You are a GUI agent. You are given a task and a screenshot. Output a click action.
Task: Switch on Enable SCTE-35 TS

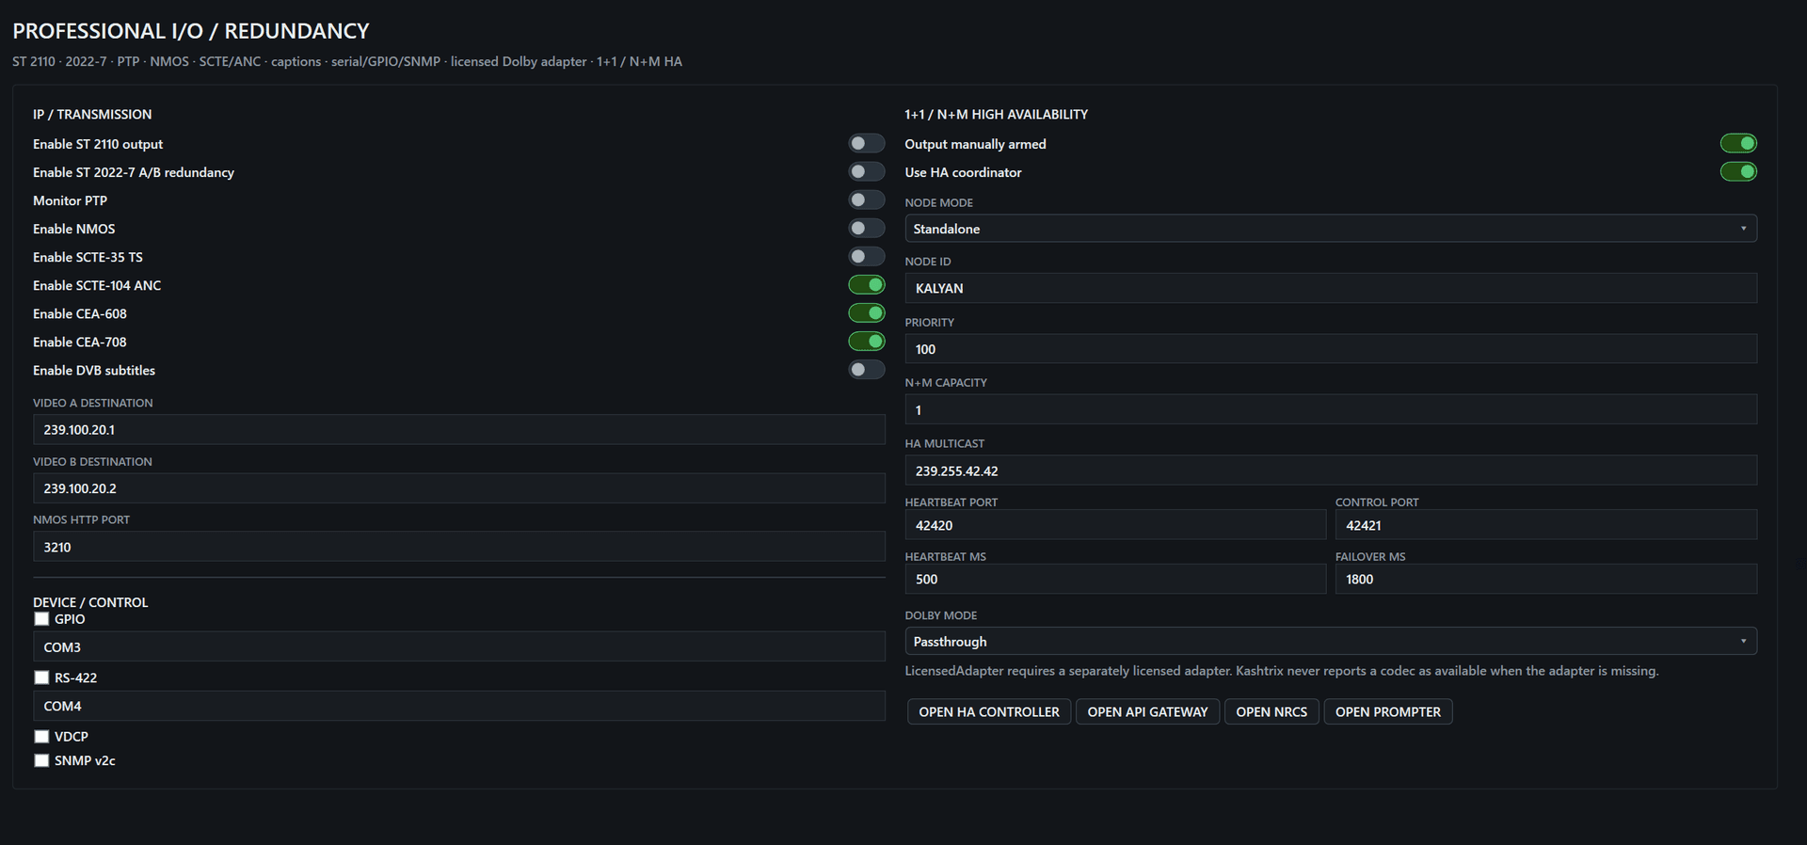[x=866, y=256]
